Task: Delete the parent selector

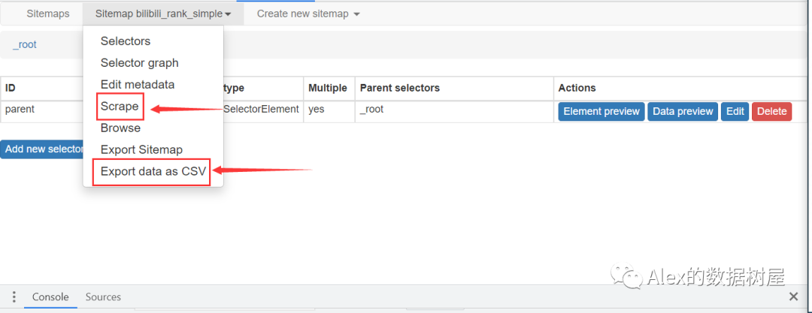Action: (x=771, y=111)
